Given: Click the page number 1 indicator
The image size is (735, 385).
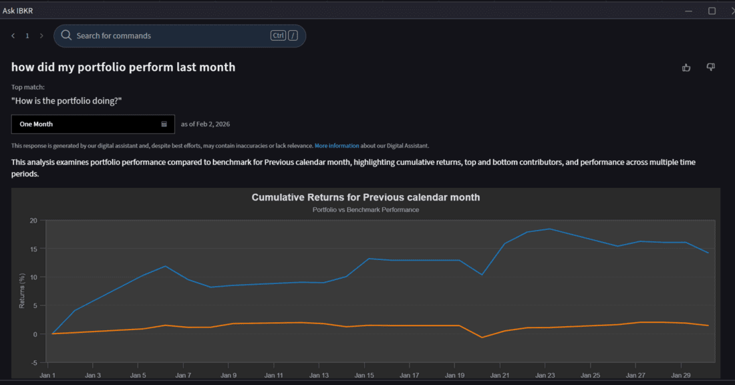Looking at the screenshot, I should coord(27,36).
